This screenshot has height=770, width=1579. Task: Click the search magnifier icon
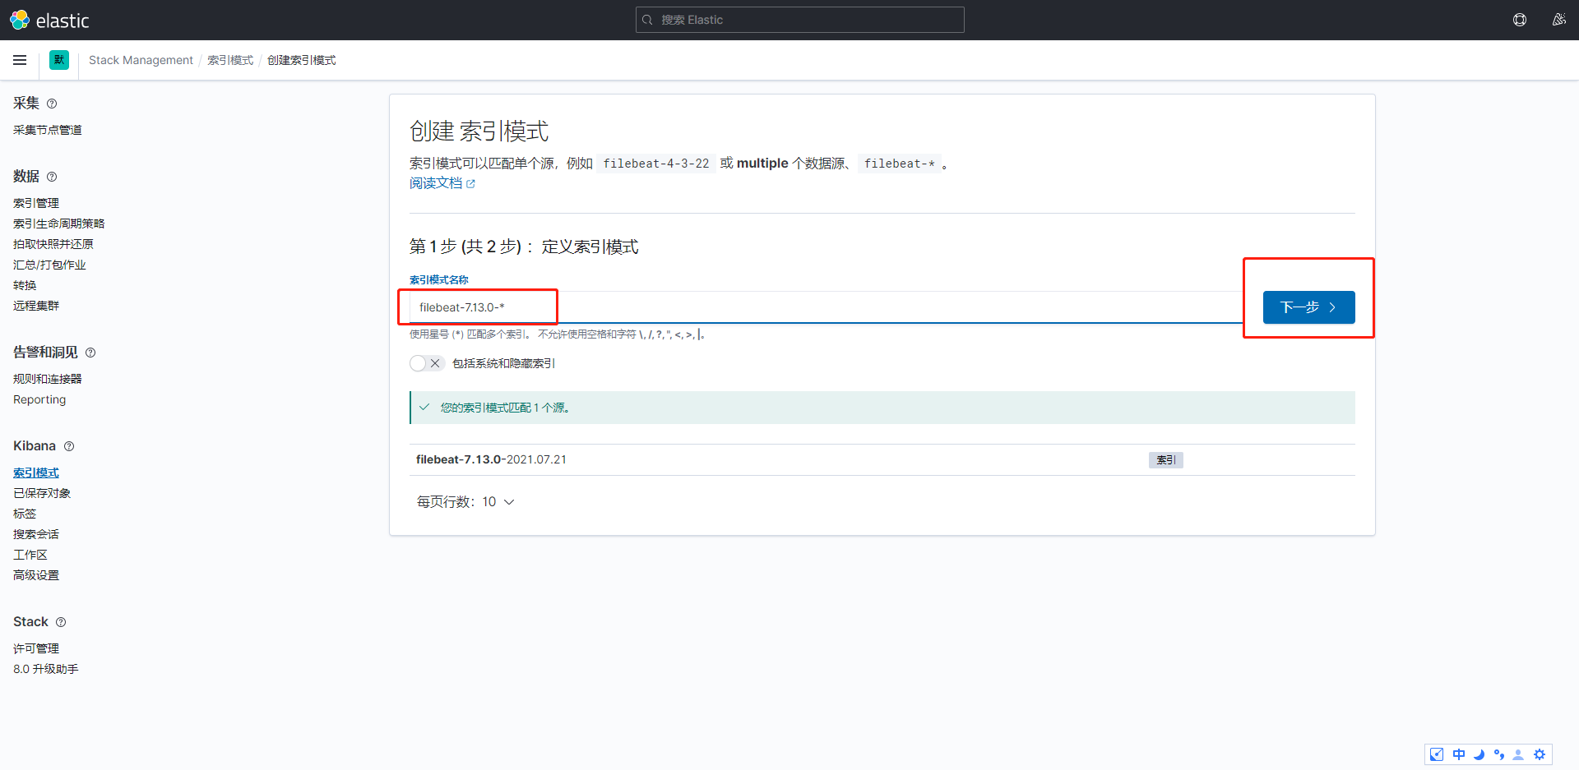coord(648,20)
